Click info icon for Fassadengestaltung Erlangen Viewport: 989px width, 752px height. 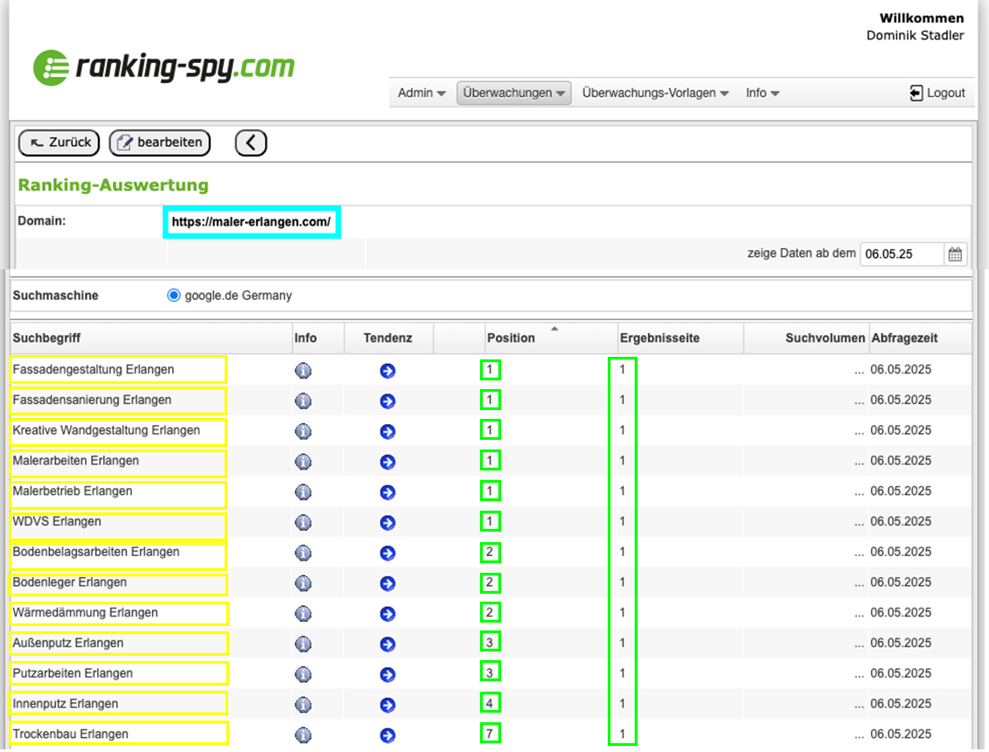tap(303, 371)
